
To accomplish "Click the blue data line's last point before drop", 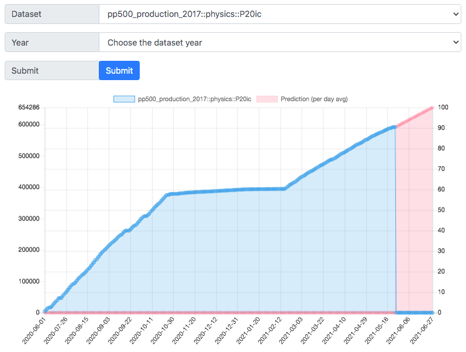I will point(395,127).
